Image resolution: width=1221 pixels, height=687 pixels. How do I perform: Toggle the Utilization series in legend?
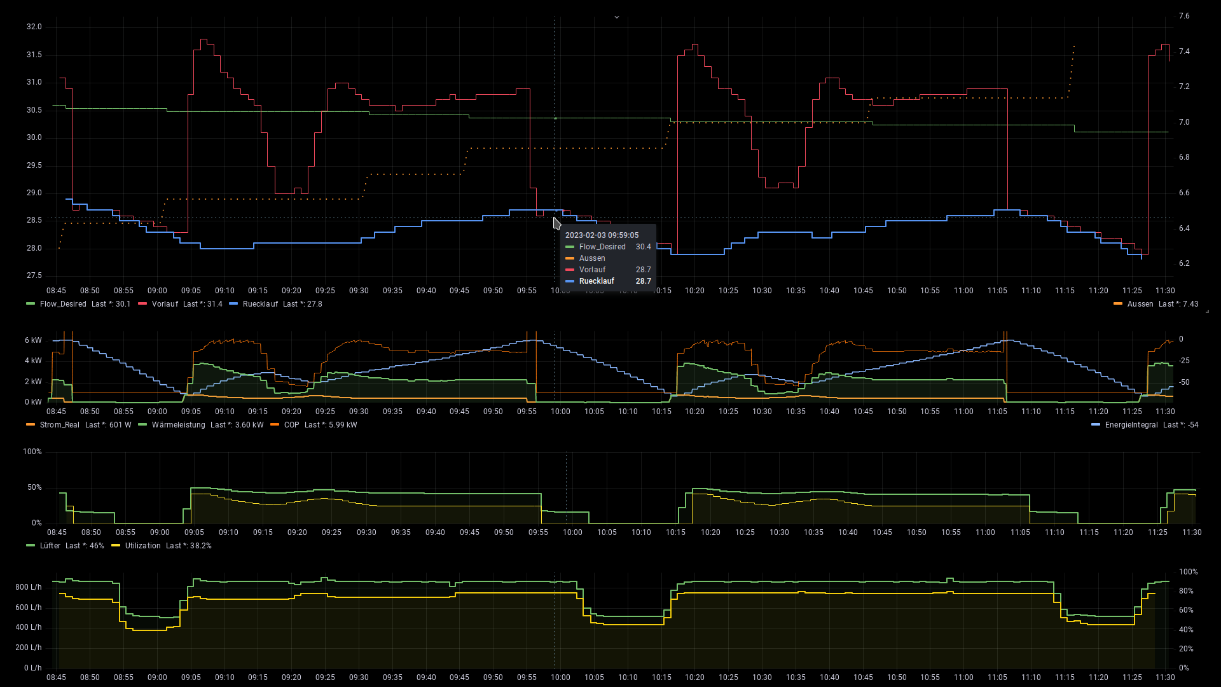[143, 546]
